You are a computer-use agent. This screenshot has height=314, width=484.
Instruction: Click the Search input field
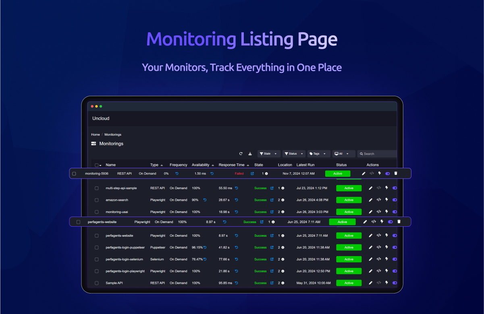[x=377, y=154]
